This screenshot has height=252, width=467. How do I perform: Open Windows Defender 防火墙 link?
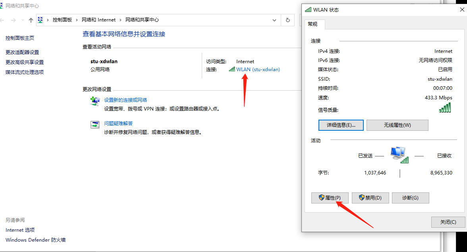pyautogui.click(x=35, y=240)
